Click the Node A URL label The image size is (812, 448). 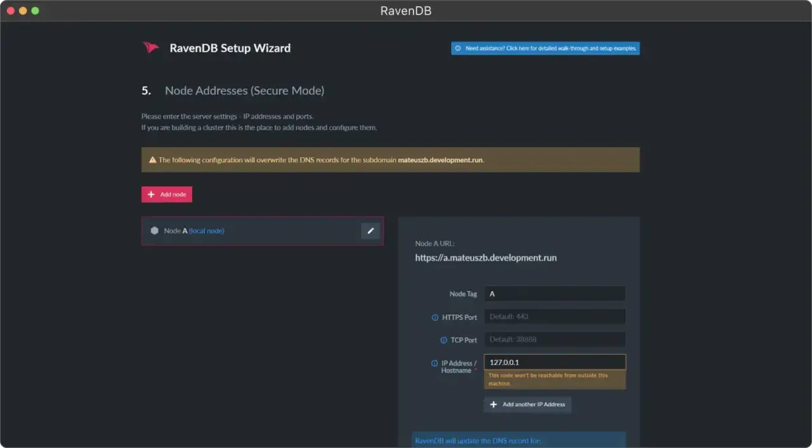435,243
